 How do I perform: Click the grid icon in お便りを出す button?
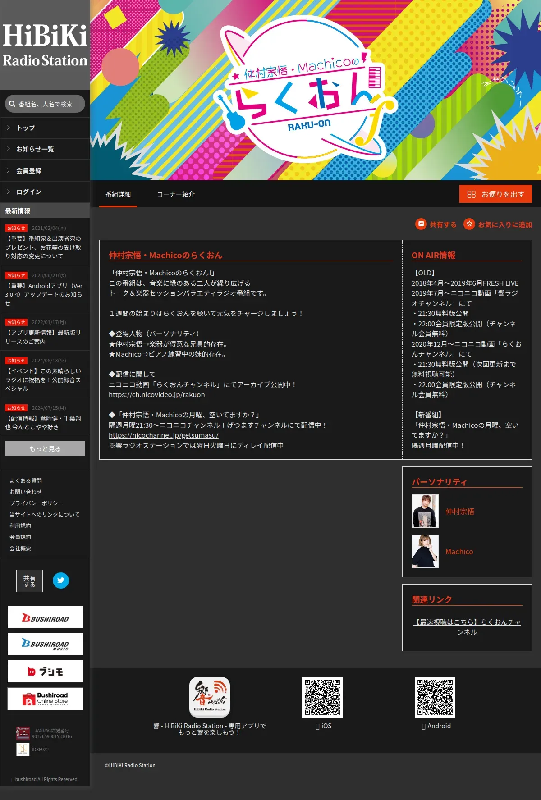472,194
